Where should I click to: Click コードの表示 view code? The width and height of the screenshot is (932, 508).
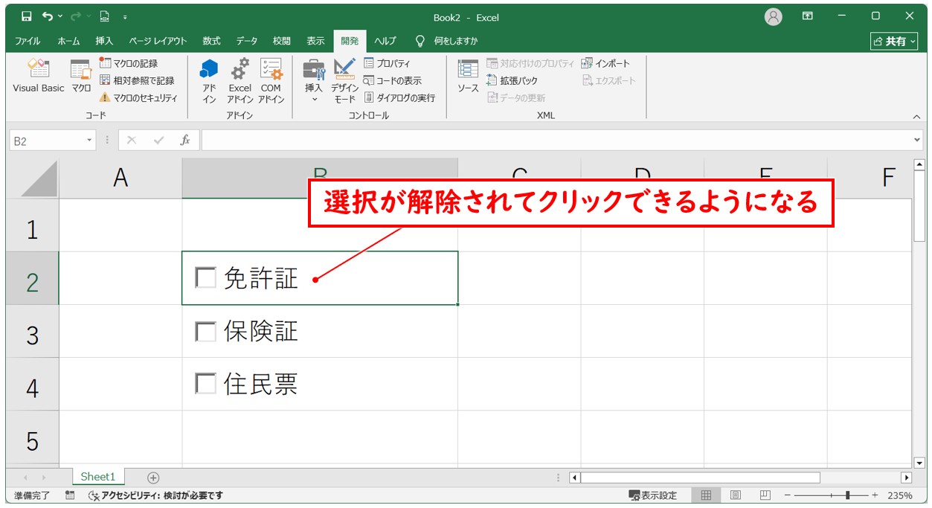tap(392, 80)
